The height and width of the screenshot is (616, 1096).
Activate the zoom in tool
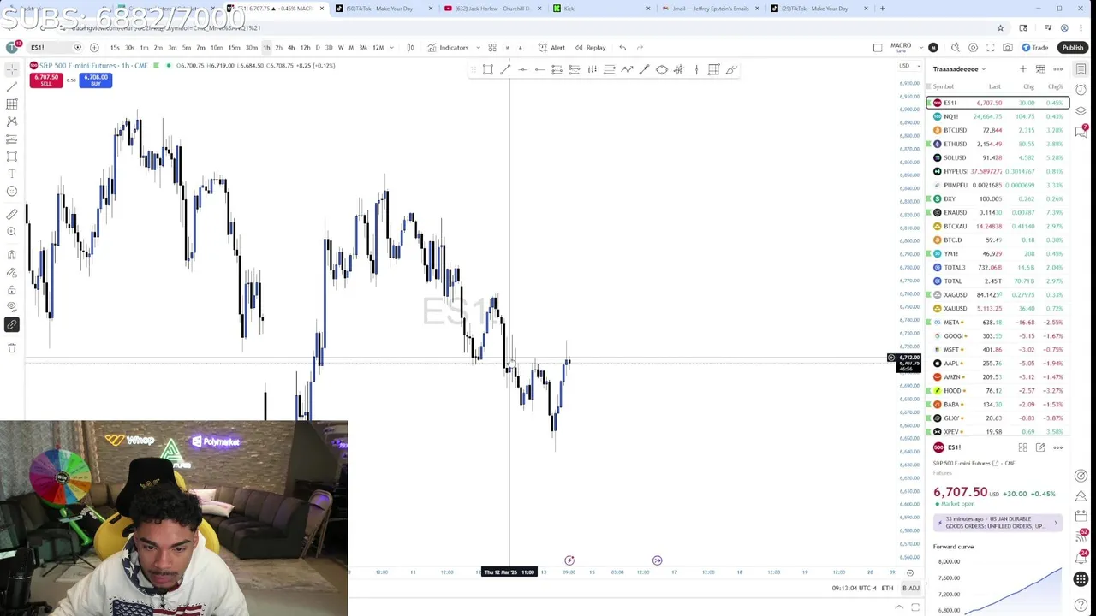(x=12, y=231)
